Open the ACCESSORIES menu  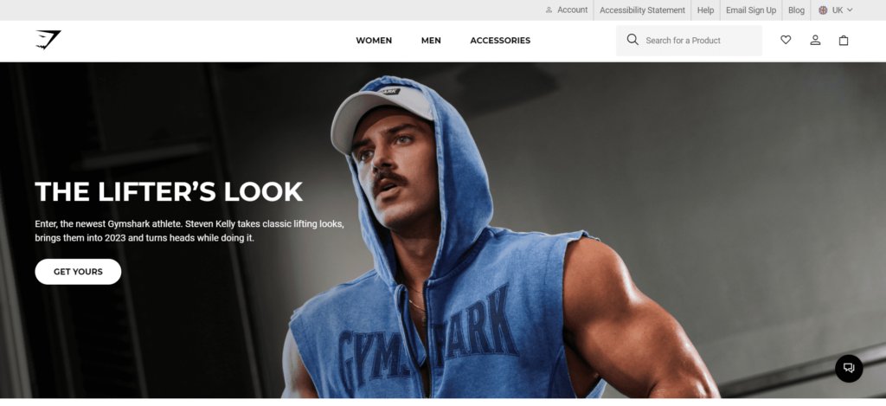(500, 41)
